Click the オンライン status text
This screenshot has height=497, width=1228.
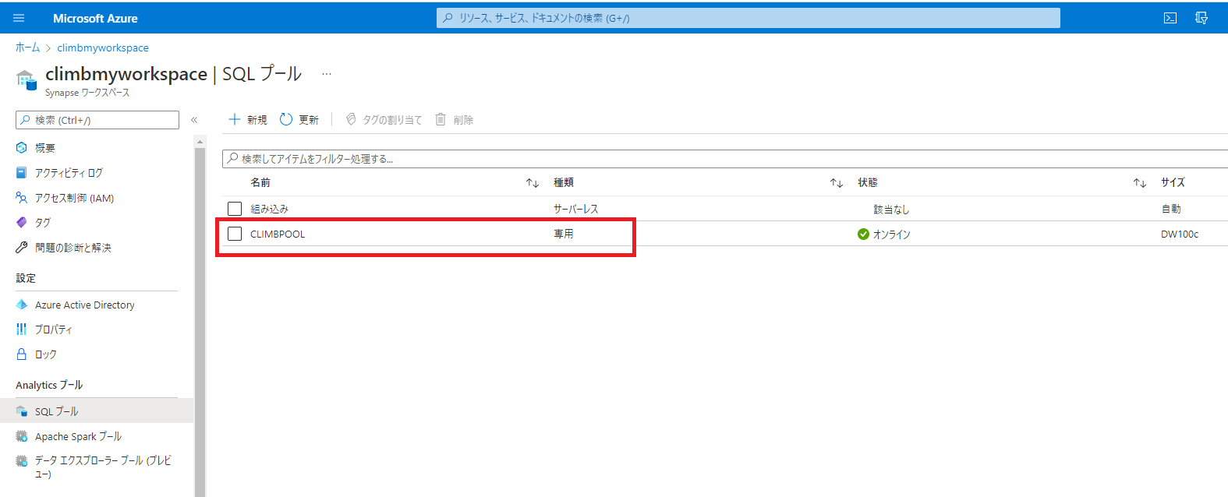(891, 234)
